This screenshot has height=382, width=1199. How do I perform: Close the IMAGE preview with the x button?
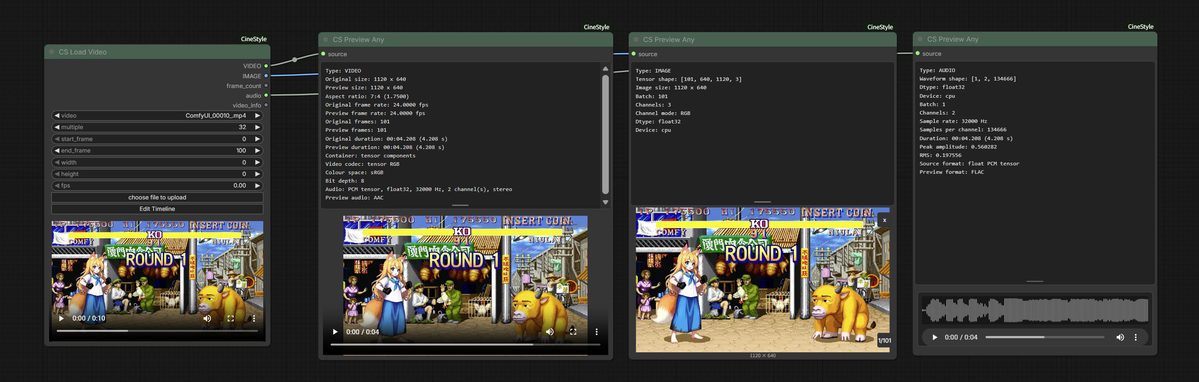tap(884, 220)
